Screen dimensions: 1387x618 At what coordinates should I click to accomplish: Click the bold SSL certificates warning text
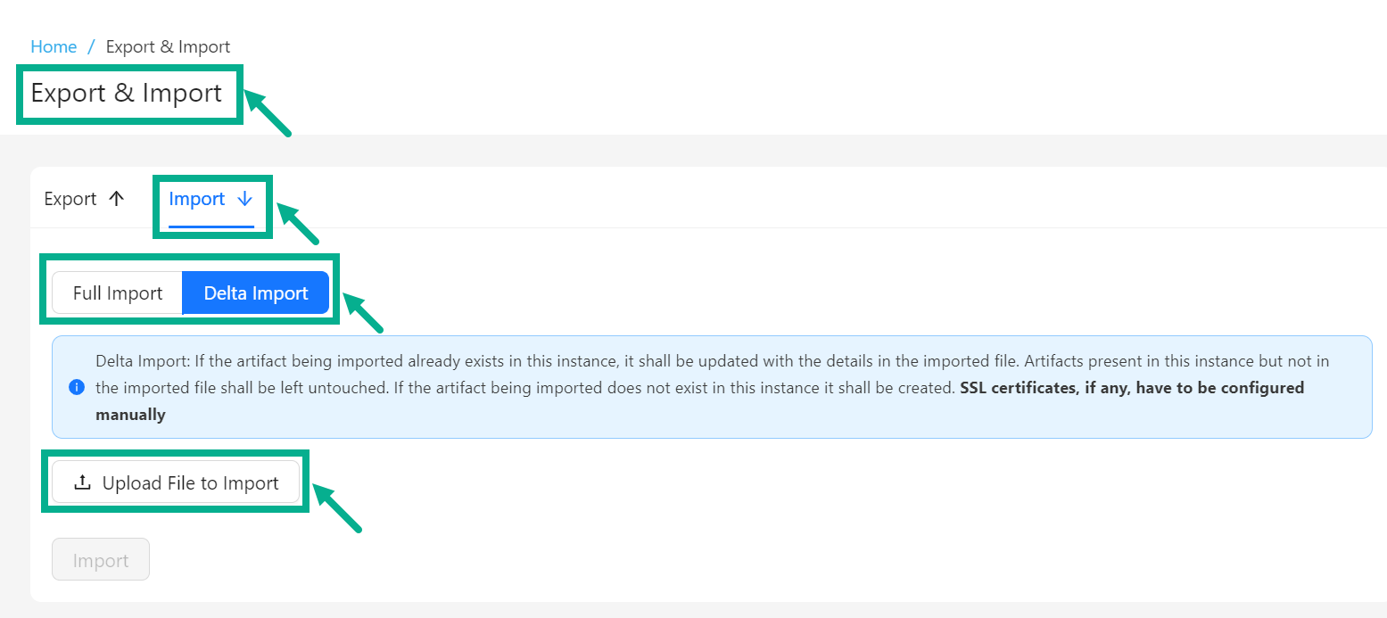(x=1131, y=388)
